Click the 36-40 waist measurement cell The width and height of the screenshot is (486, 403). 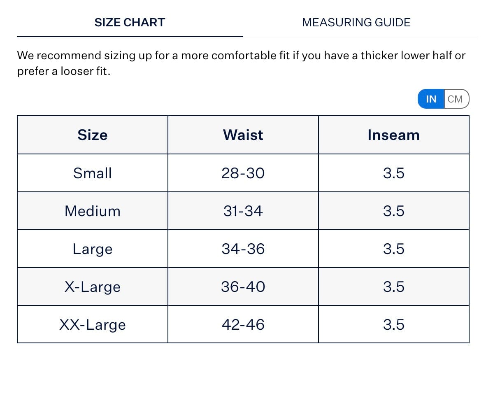coord(243,287)
